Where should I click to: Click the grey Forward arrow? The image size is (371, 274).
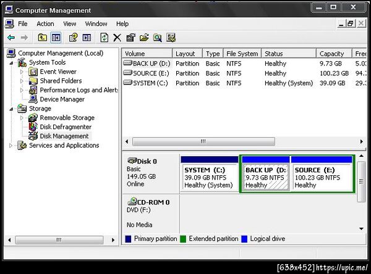24,38
